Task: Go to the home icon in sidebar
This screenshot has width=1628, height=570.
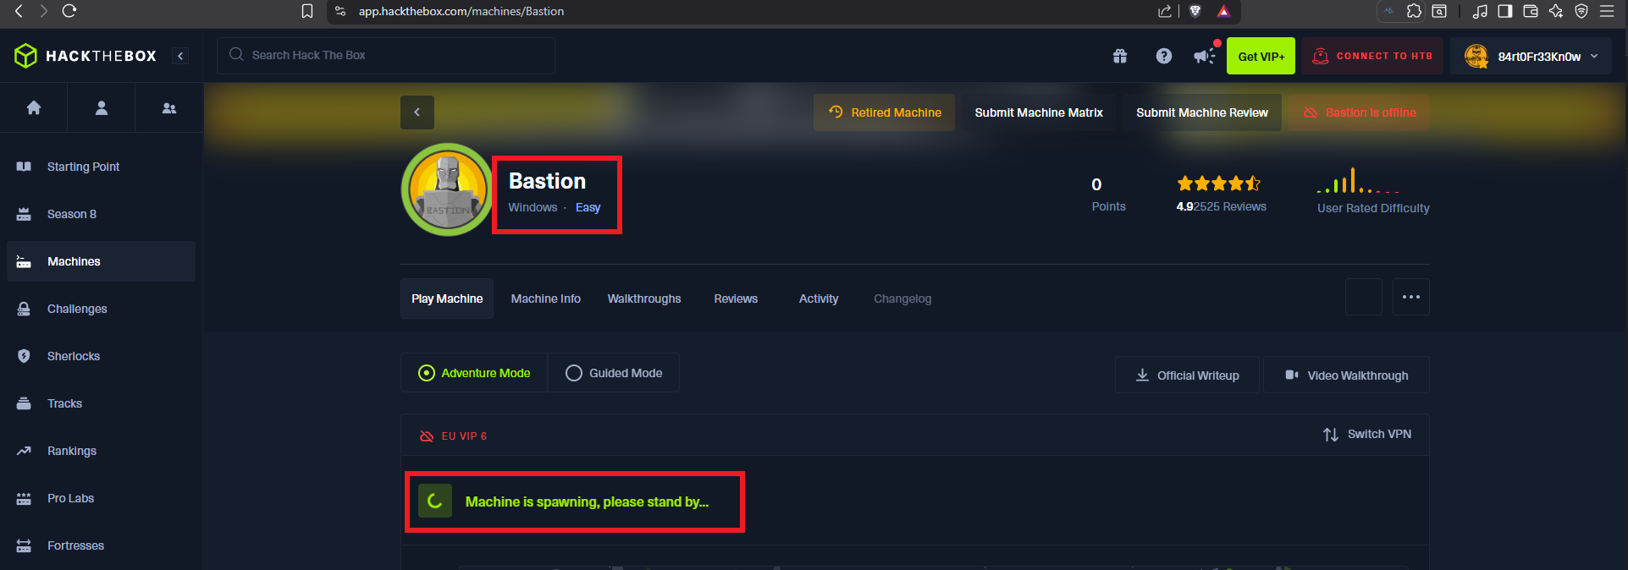Action: 34,107
